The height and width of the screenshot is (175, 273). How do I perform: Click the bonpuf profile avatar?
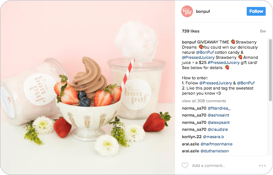(x=187, y=11)
